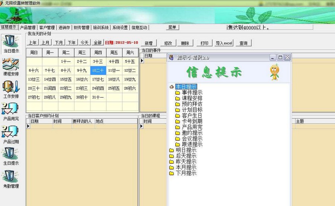
Task: Click 周四 weekday header
Action: [x=98, y=52]
